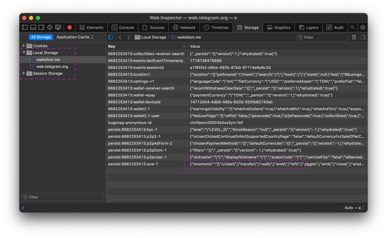
Task: Switch to the Console tab
Action: 123,27
